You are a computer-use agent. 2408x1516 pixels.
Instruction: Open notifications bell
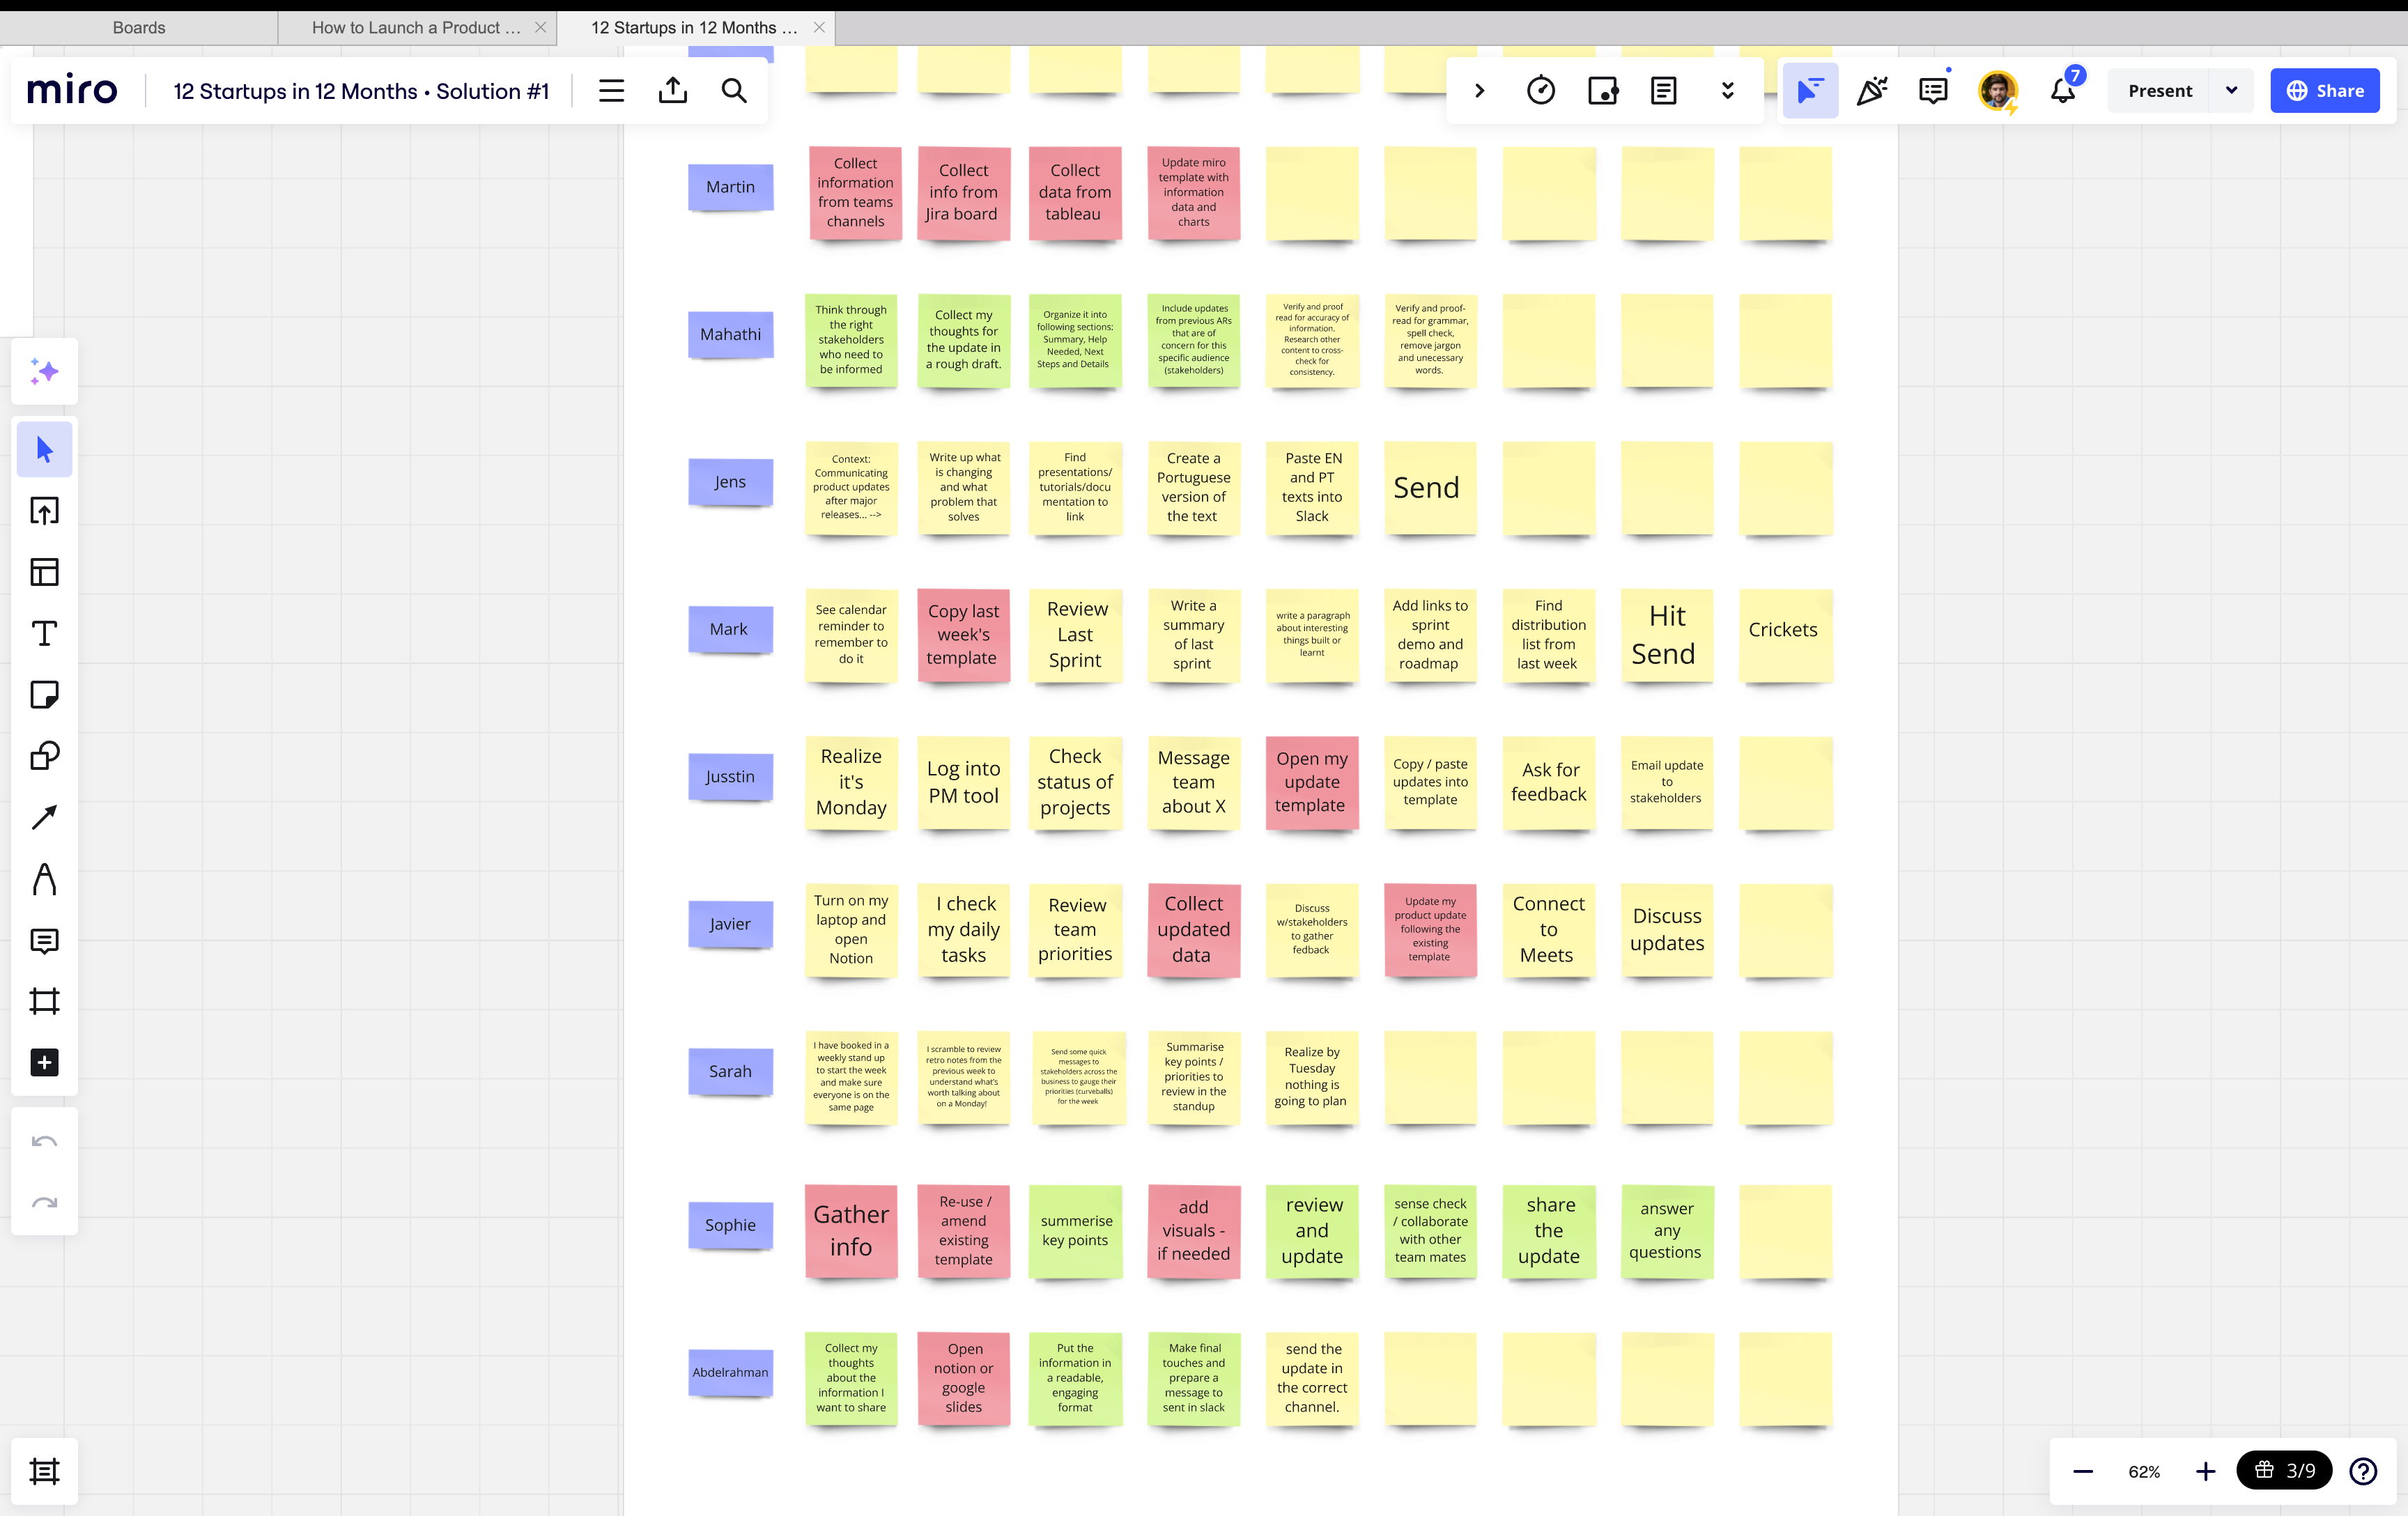tap(2062, 91)
